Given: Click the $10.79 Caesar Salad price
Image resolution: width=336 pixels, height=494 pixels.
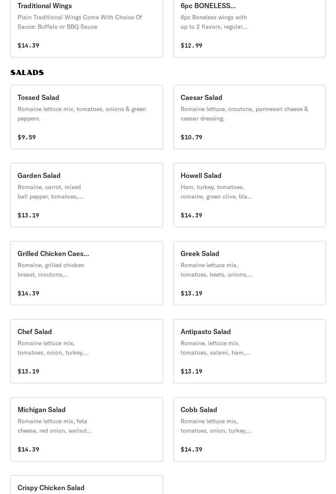Looking at the screenshot, I should point(191,137).
